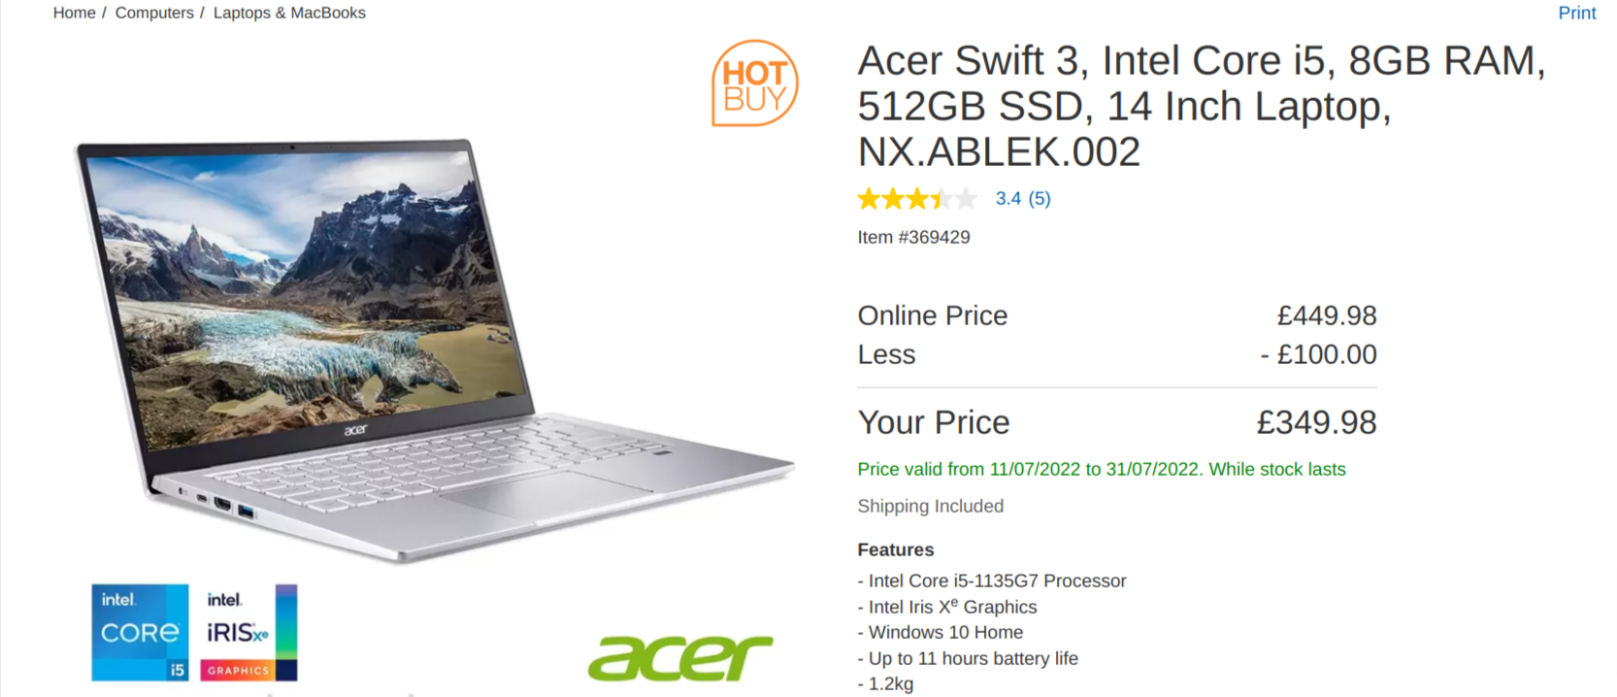Click the star rating icons
This screenshot has width=1617, height=697.
pos(917,199)
